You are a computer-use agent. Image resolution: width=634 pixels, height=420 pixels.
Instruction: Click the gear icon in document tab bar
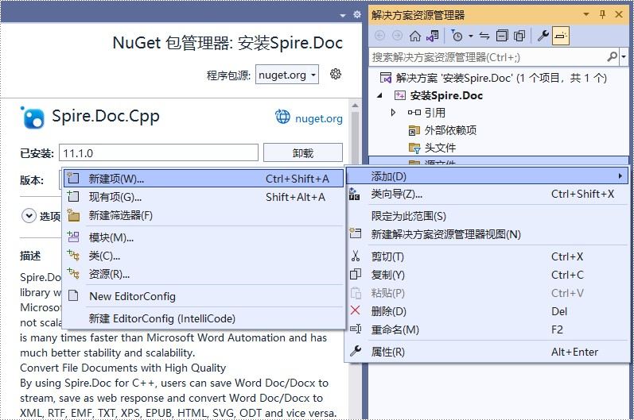click(357, 14)
